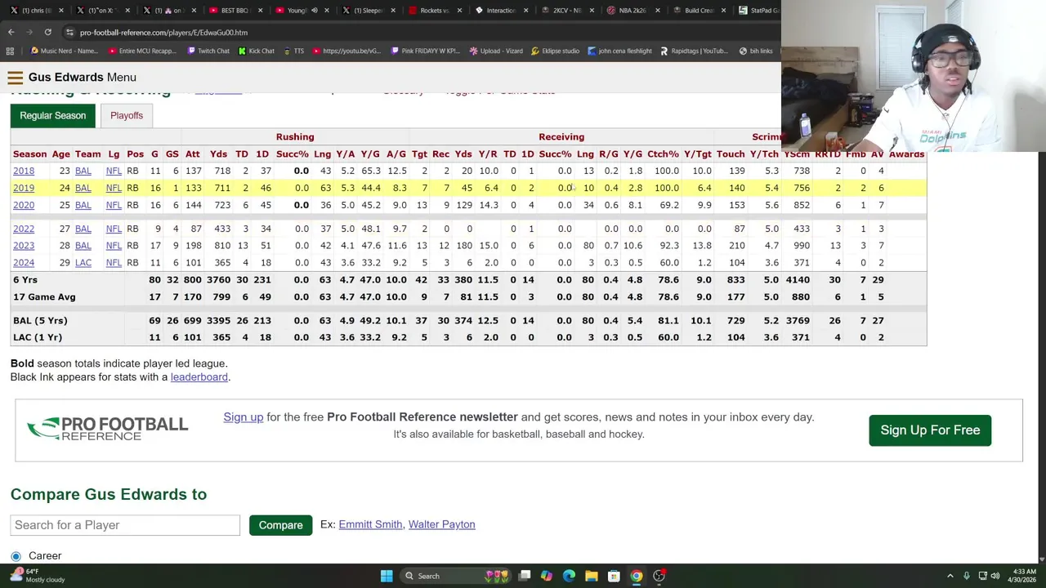1046x588 pixels.
Task: Click the browser forward arrow
Action: point(29,32)
